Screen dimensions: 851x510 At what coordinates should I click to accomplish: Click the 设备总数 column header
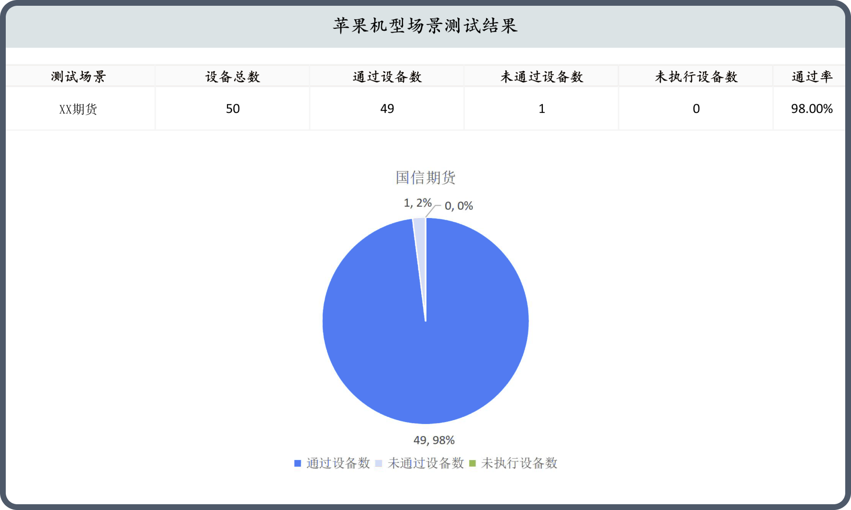click(233, 76)
